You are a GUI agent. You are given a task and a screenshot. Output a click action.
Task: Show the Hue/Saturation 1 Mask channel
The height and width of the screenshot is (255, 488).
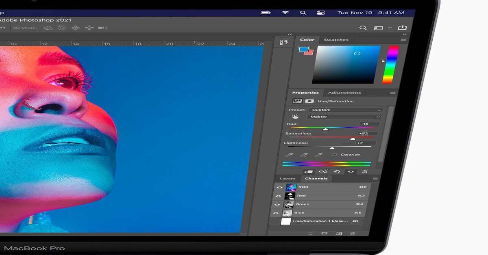(274, 221)
